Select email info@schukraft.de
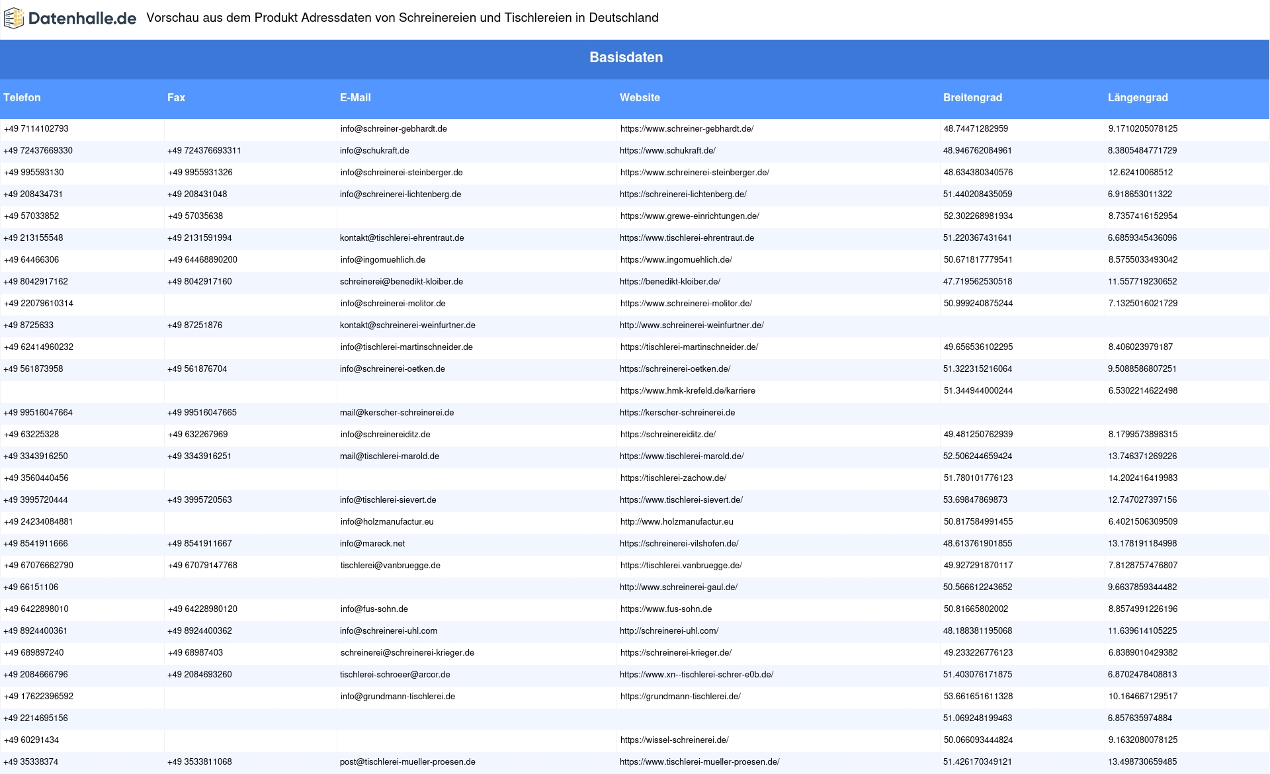The width and height of the screenshot is (1270, 774). click(374, 151)
